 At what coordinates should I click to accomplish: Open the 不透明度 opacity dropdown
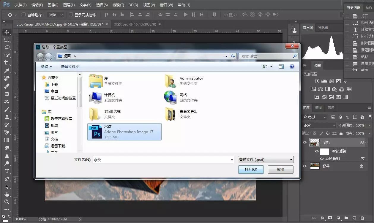click(370, 126)
